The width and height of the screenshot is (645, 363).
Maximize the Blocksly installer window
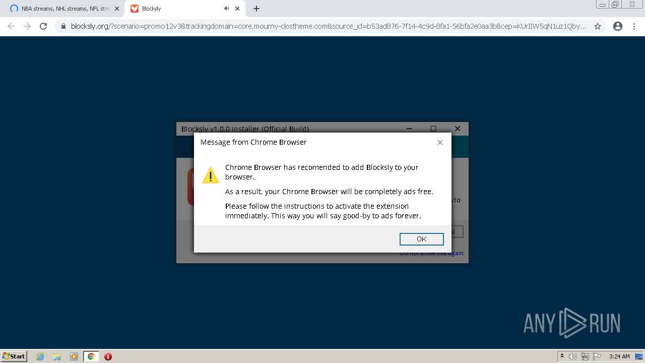(x=433, y=129)
